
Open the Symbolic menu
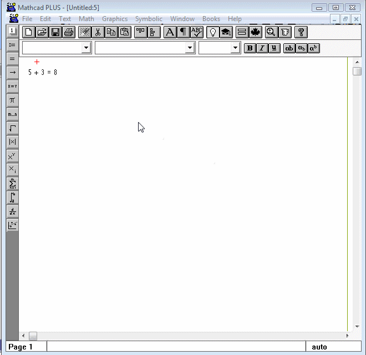[x=149, y=19]
